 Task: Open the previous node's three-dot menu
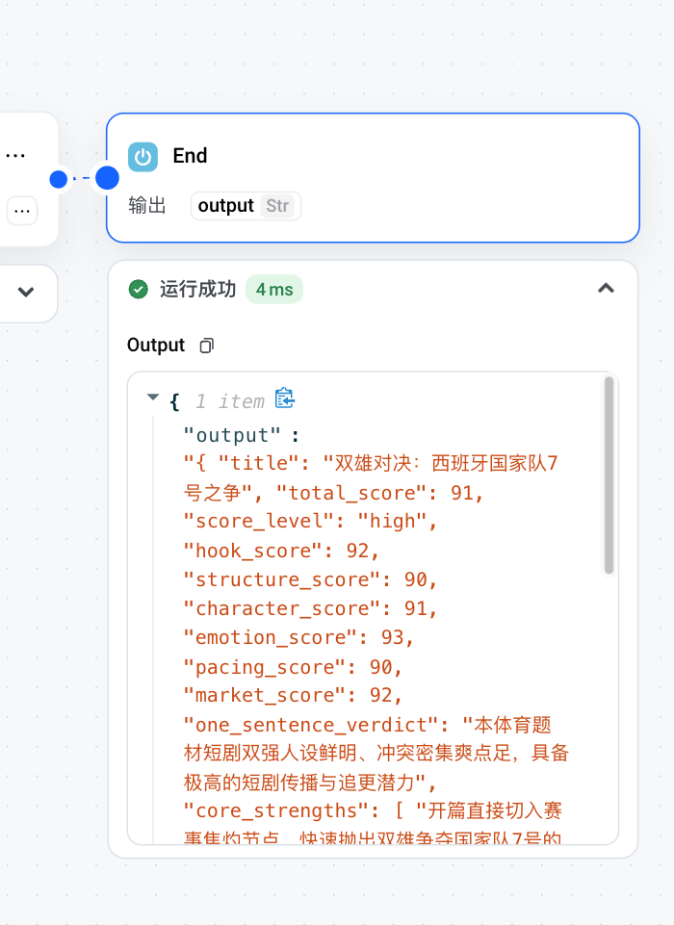(15, 156)
